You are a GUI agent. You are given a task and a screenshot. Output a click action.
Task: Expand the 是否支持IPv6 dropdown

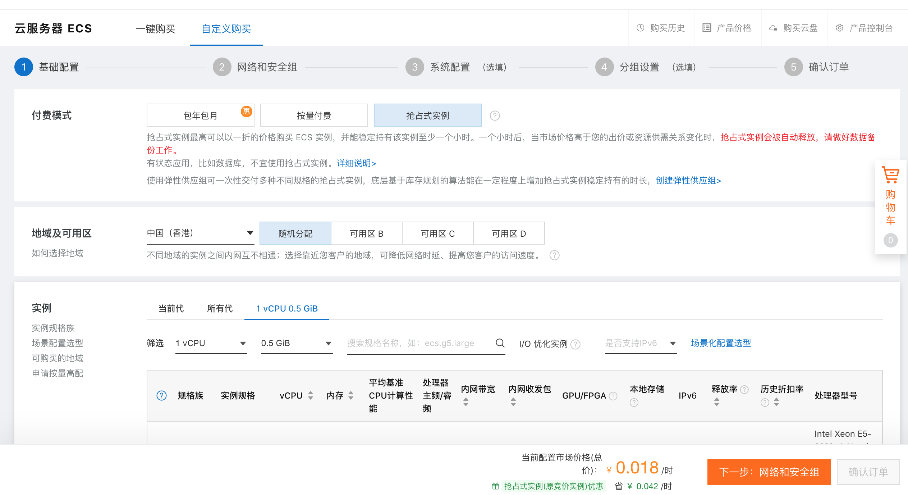coord(641,343)
